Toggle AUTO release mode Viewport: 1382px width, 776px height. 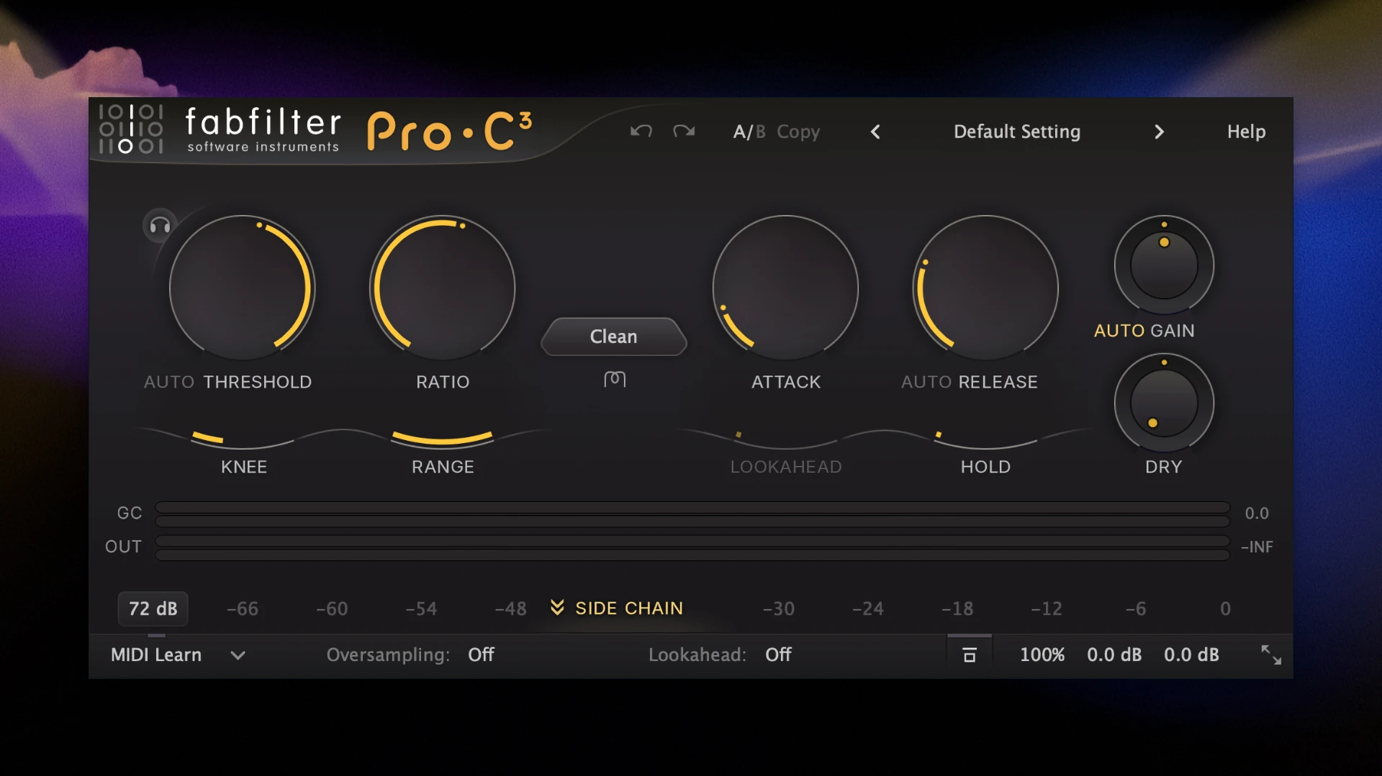point(926,382)
